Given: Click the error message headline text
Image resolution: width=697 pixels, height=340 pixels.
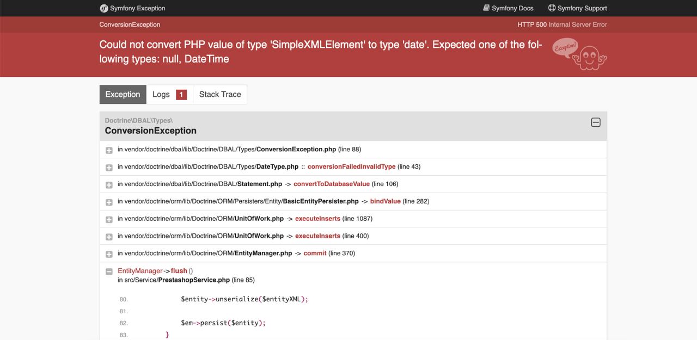Looking at the screenshot, I should point(320,52).
